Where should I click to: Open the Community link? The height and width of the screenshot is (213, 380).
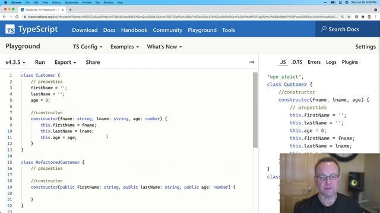[167, 30]
